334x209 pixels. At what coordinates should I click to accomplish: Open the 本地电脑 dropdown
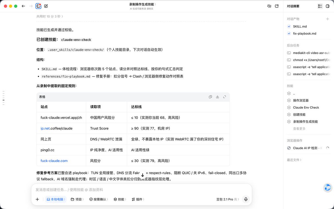(56, 199)
